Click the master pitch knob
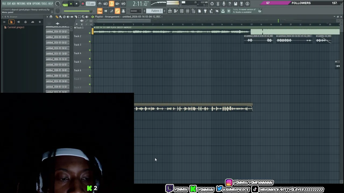This screenshot has height=193, width=344. coord(58,11)
